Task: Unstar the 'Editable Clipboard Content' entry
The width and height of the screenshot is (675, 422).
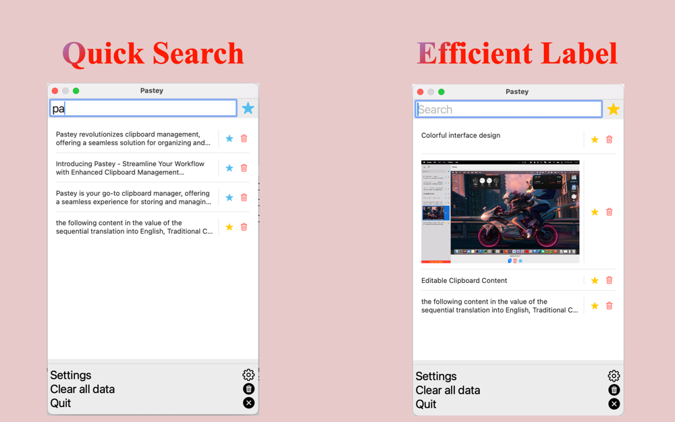Action: point(595,280)
